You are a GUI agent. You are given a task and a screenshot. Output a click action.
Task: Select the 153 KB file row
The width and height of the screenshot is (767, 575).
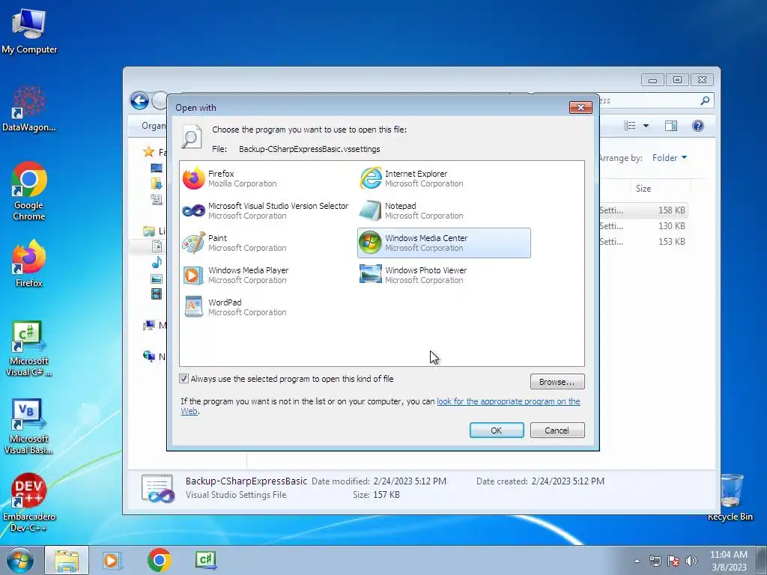(643, 242)
